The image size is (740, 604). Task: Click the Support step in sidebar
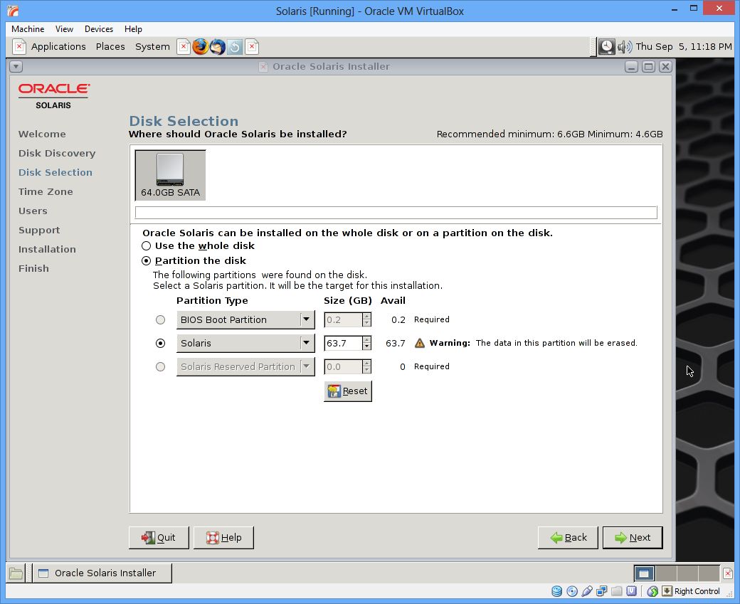pos(39,231)
